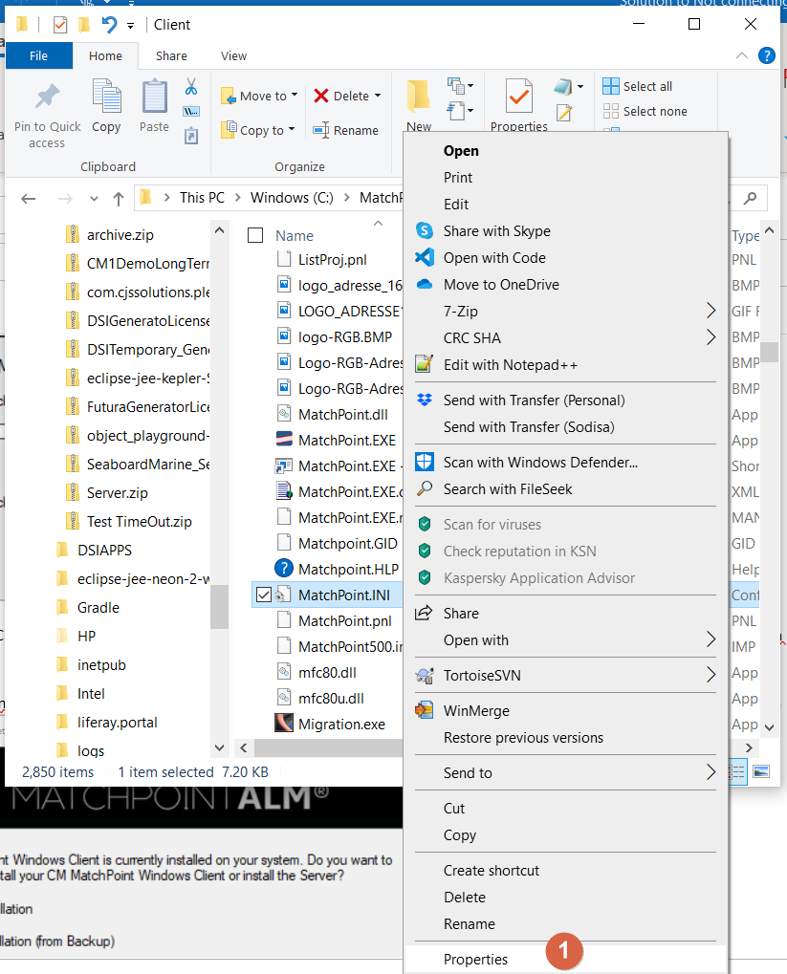Click the file list vertical scrollbar thumb
The height and width of the screenshot is (974, 787).
click(x=770, y=352)
